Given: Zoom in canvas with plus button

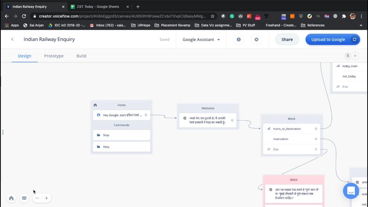Looking at the screenshot, I should pos(46,198).
